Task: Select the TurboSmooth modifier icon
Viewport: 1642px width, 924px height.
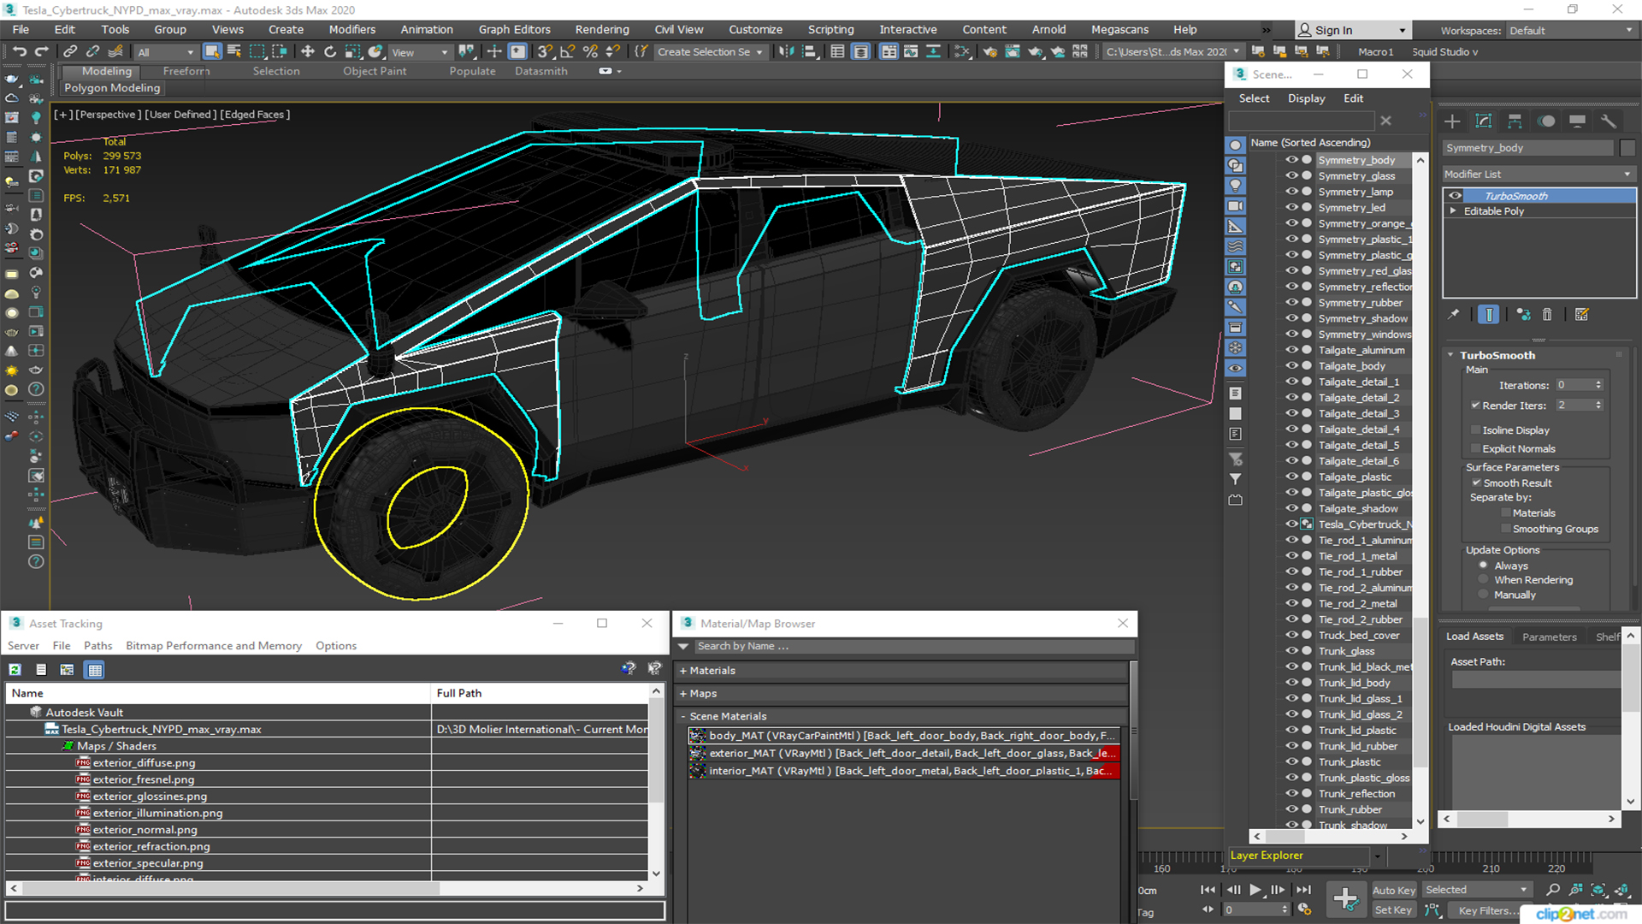Action: pos(1456,195)
